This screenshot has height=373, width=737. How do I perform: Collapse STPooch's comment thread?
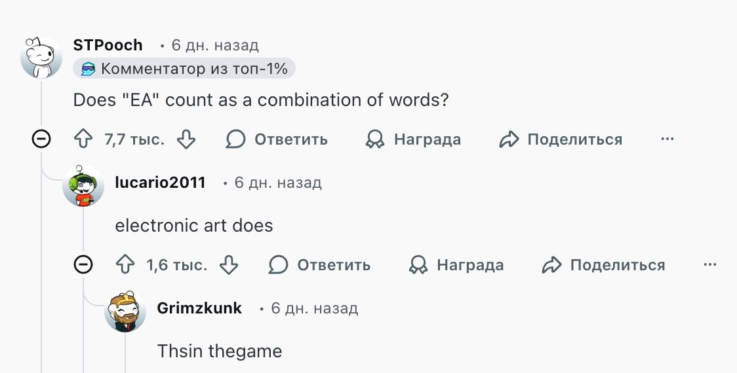pyautogui.click(x=41, y=139)
